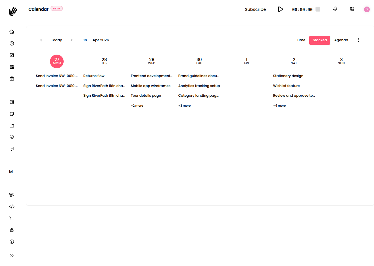Click the grey timer stop square
Image resolution: width=374 pixels, height=266 pixels.
coord(318,9)
